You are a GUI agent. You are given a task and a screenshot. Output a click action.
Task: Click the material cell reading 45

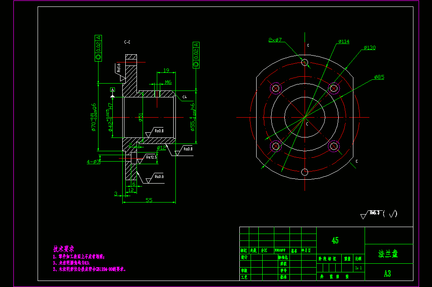tap(335, 240)
